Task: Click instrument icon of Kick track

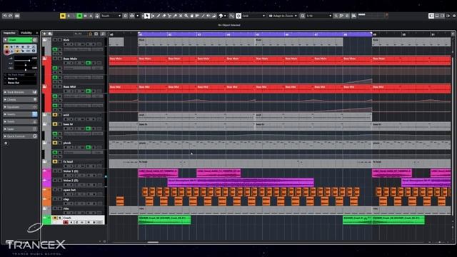Action: (44, 40)
